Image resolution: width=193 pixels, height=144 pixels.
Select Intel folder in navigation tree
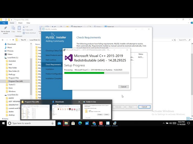(x=10, y=64)
